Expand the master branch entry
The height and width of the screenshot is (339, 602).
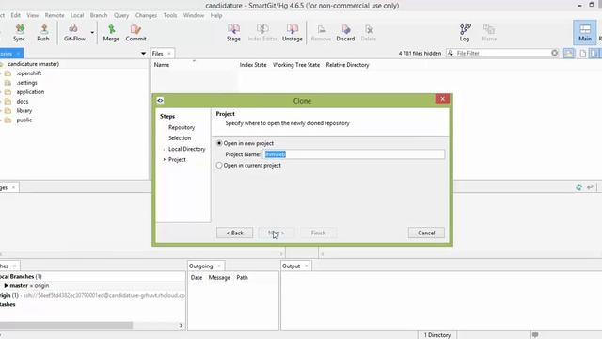coord(7,285)
